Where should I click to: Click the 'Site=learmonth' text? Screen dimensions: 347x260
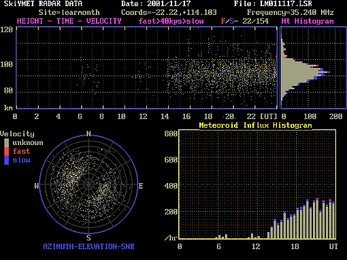69,12
